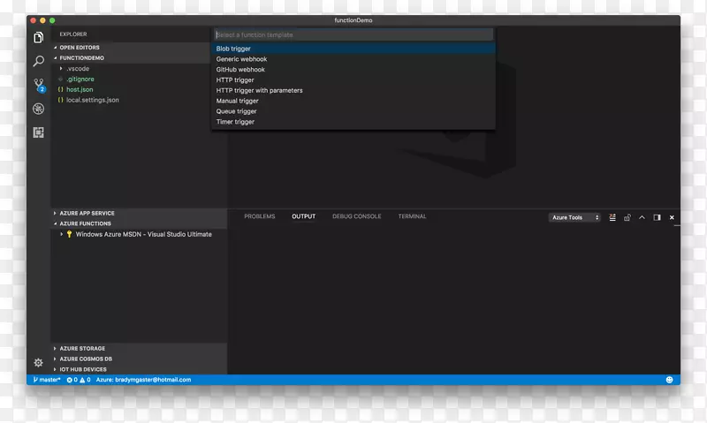Click the warnings count status icon
Viewport: 707px width, 423px height.
pos(85,380)
